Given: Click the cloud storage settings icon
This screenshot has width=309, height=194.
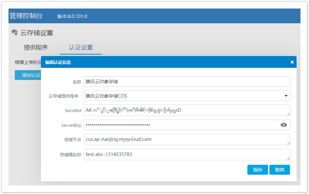Looking at the screenshot, I should [x=15, y=32].
